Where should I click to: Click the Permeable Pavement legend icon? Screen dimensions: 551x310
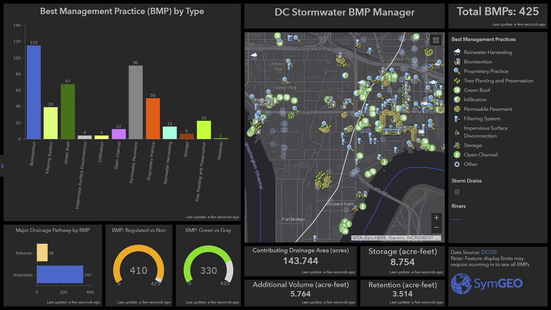[457, 109]
